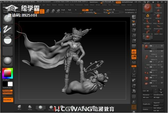Open the Light menu
Image resolution: width=168 pixels, height=113 pixels.
[44, 5]
